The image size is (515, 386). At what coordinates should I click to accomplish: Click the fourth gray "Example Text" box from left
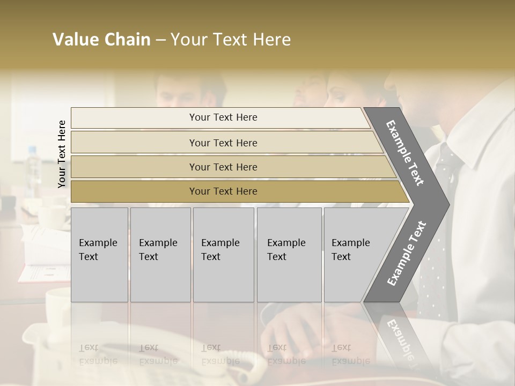tap(289, 255)
